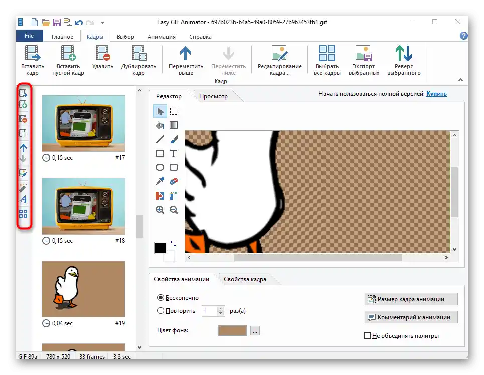The image size is (484, 375).
Task: Click Переместить выше arrow button
Action: pyautogui.click(x=186, y=61)
